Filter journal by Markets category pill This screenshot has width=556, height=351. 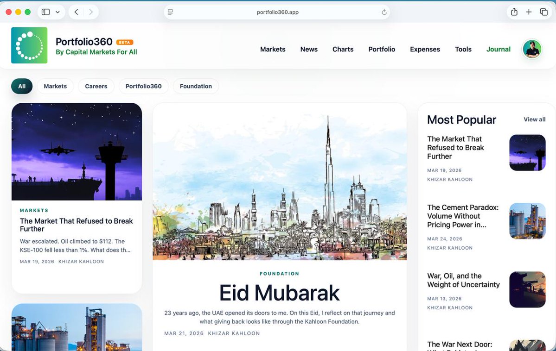click(55, 86)
